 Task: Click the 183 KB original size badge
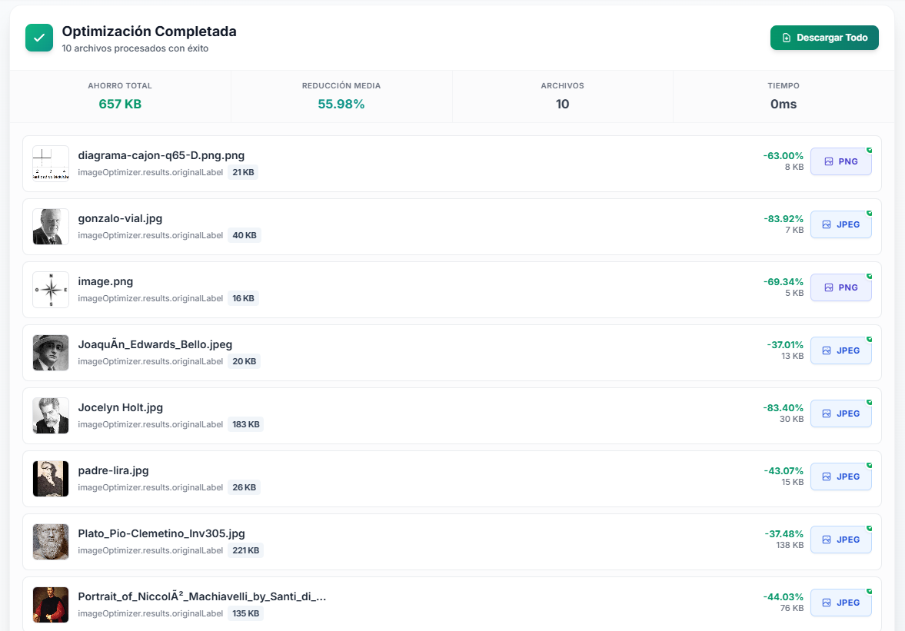coord(245,424)
